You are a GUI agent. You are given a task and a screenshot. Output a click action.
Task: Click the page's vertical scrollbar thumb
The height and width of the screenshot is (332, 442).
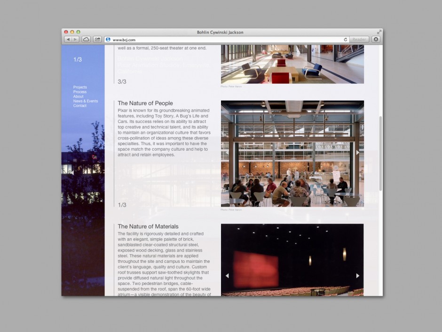tap(380, 154)
